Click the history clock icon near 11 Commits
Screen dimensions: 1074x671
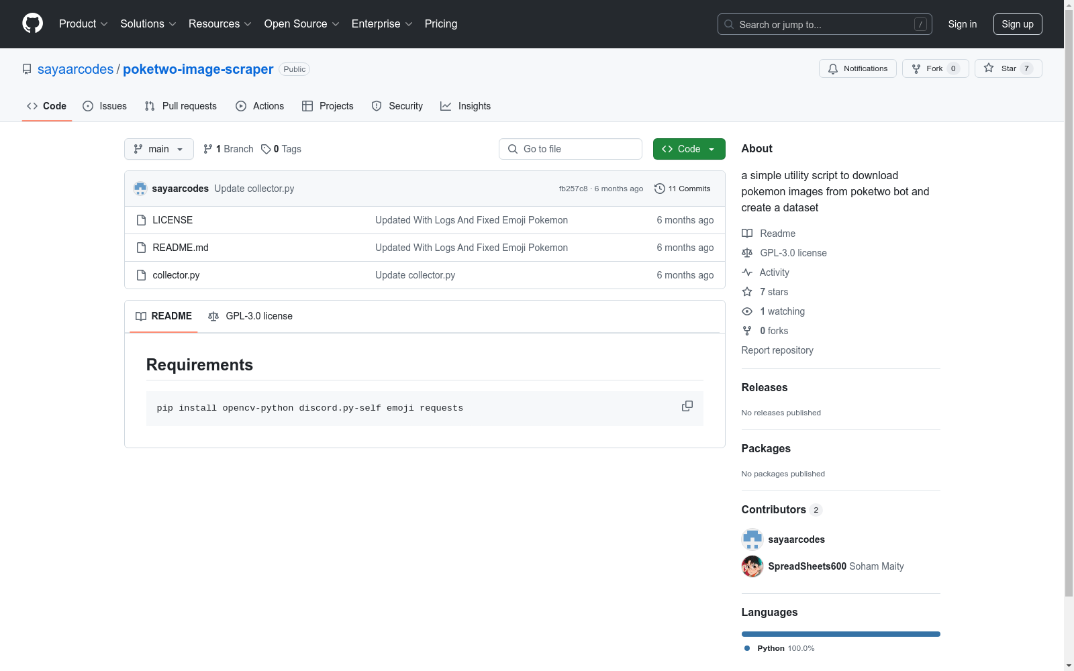pos(660,189)
